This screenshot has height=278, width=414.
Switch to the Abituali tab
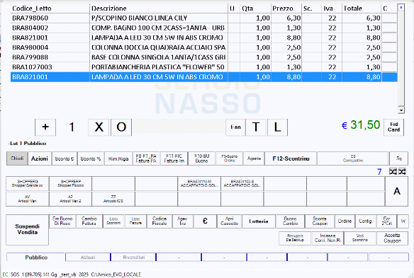pos(88,257)
